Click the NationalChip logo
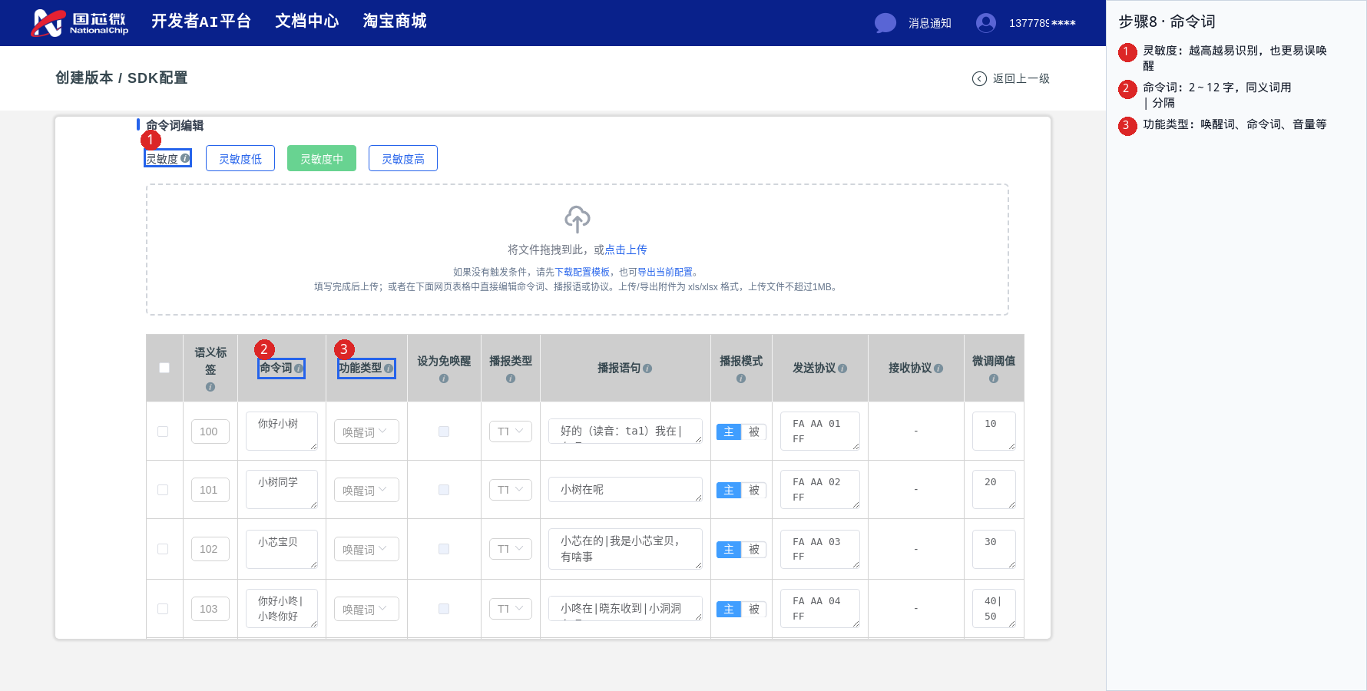Image resolution: width=1367 pixels, height=691 pixels. (79, 23)
